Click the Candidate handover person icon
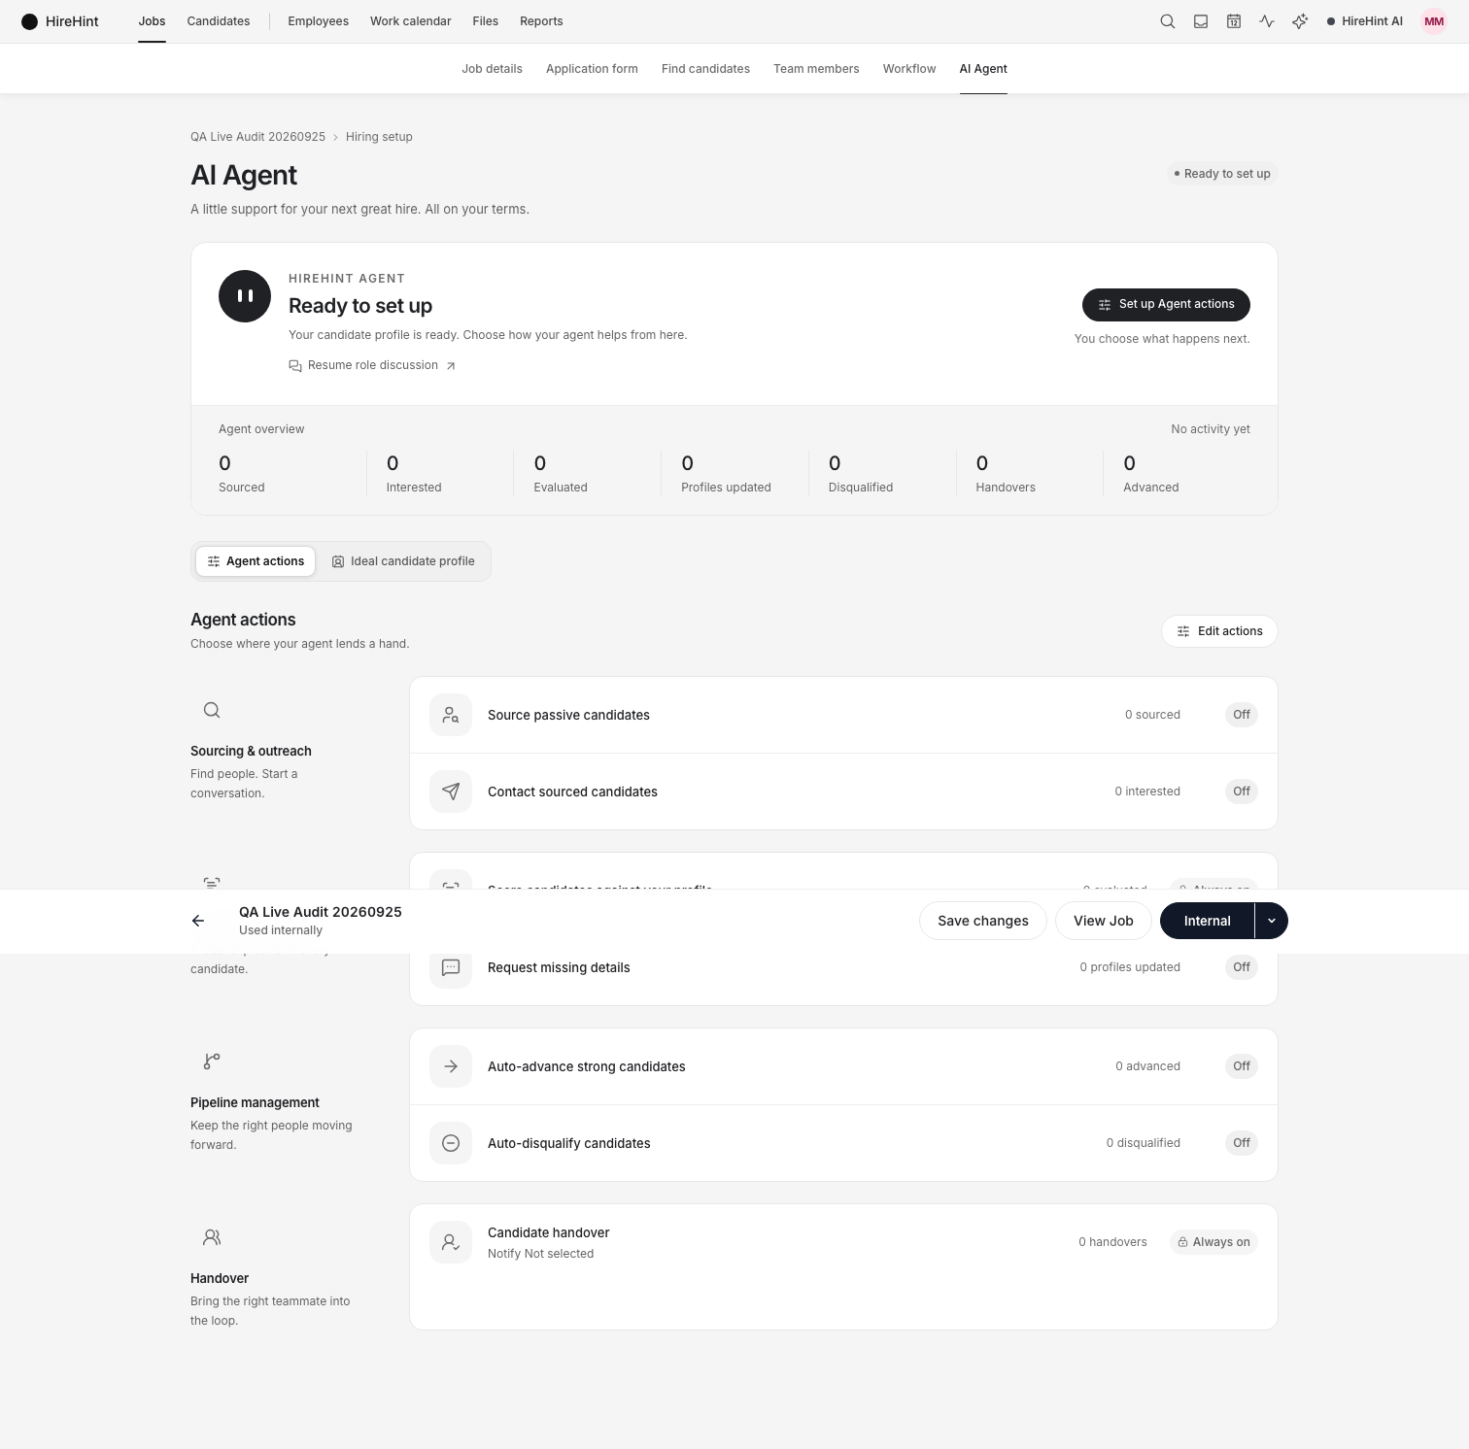This screenshot has height=1449, width=1469. point(451,1242)
